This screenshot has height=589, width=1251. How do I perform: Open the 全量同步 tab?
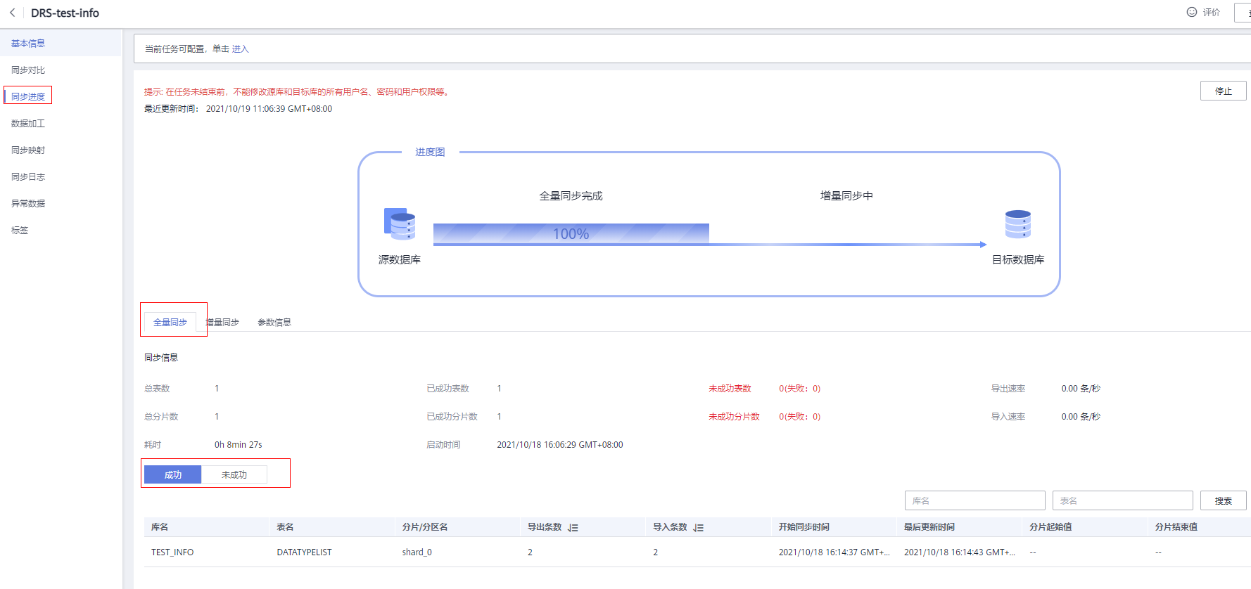click(x=170, y=323)
